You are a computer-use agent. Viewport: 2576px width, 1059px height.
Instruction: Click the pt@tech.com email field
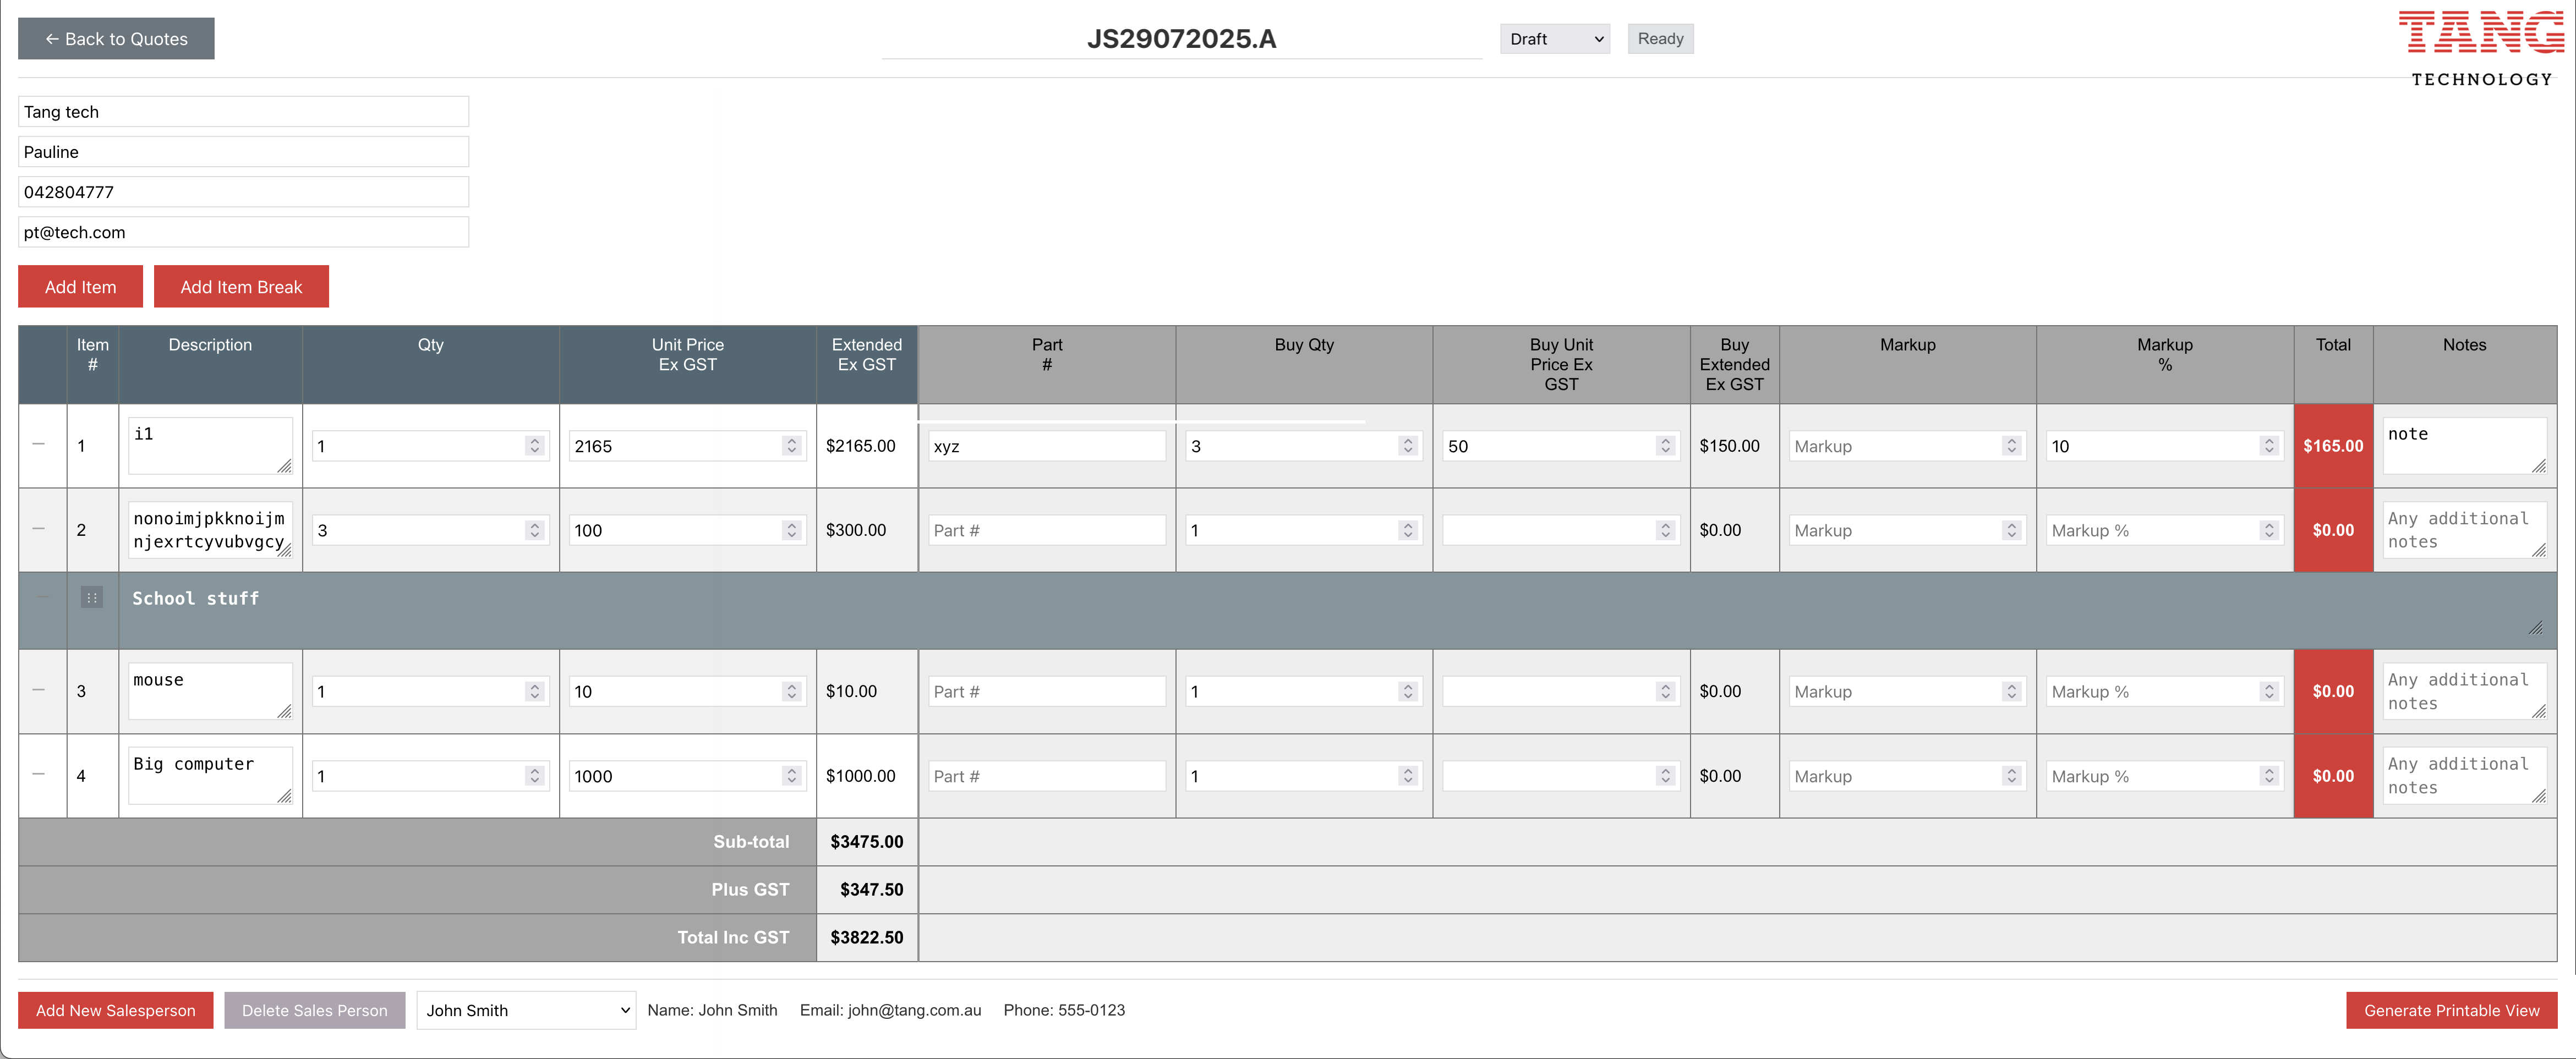(x=243, y=232)
